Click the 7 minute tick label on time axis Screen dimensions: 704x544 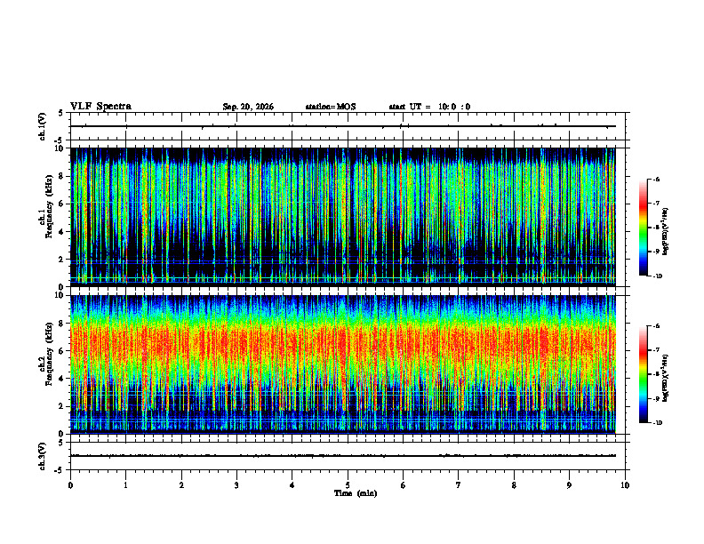(459, 485)
